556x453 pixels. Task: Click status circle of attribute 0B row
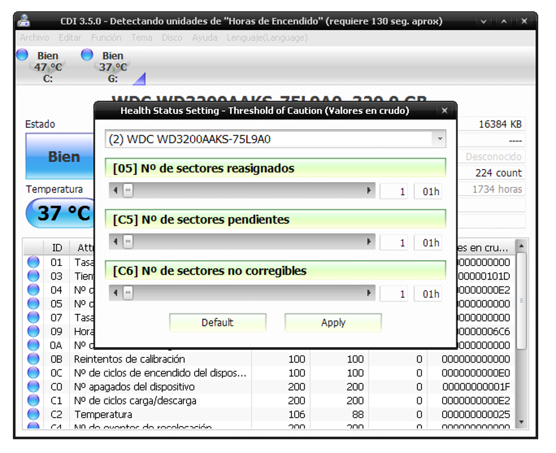(33, 359)
